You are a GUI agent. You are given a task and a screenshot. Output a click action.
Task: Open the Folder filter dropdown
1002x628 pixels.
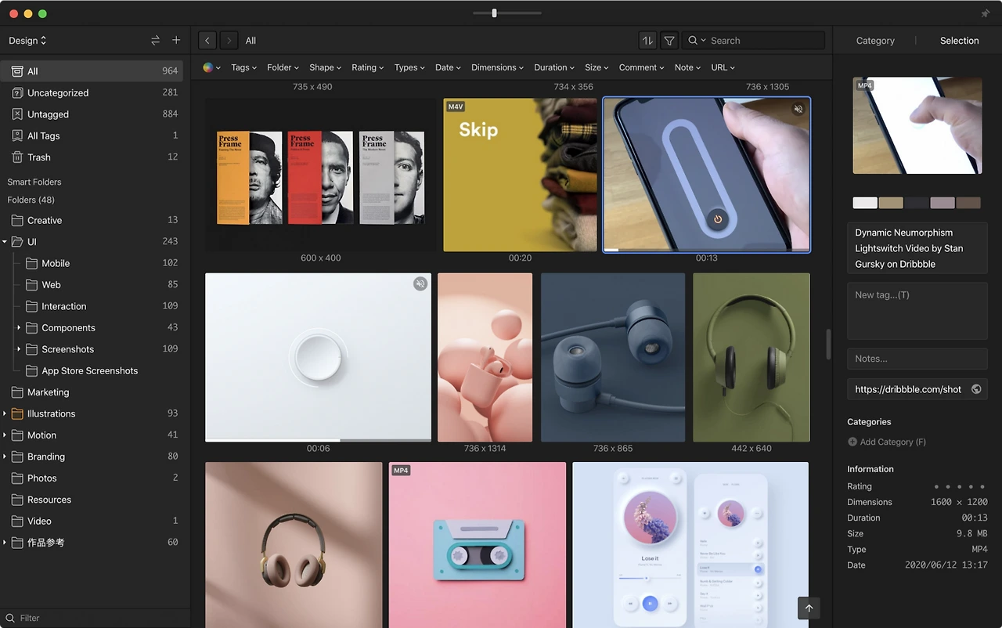283,67
